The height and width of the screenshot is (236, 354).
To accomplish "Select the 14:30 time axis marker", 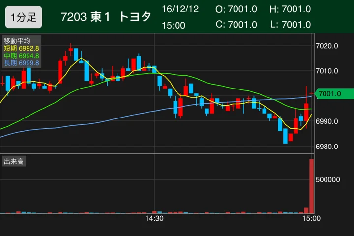I will pyautogui.click(x=154, y=219).
